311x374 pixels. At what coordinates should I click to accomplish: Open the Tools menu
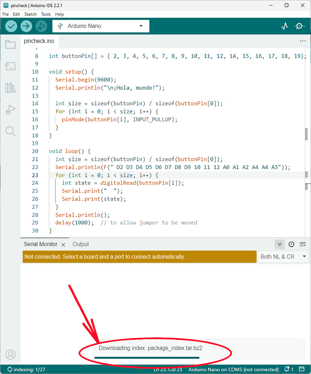pyautogui.click(x=46, y=14)
